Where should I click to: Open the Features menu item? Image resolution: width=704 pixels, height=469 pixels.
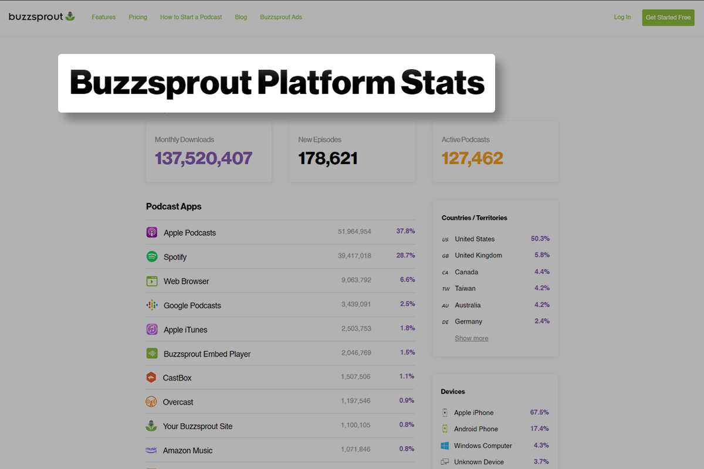tap(103, 17)
